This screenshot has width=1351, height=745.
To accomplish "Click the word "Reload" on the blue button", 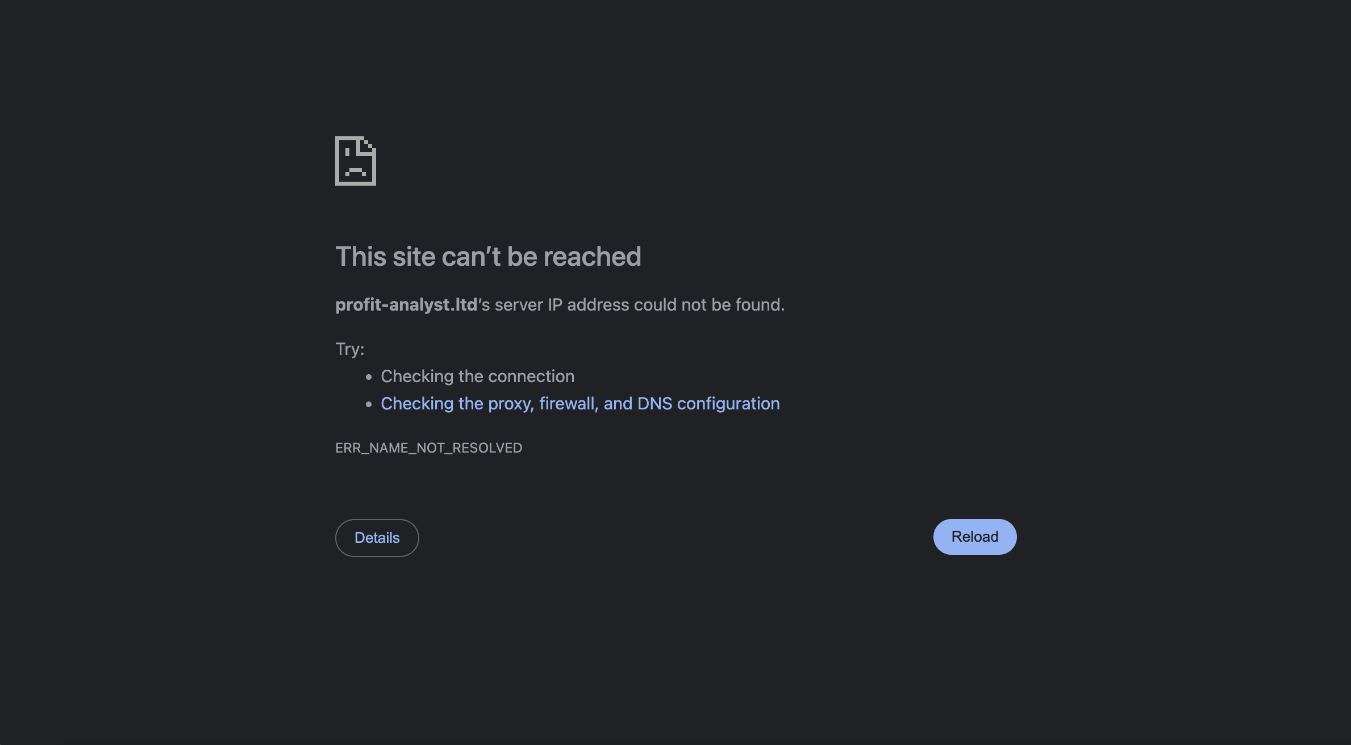I will tap(975, 537).
